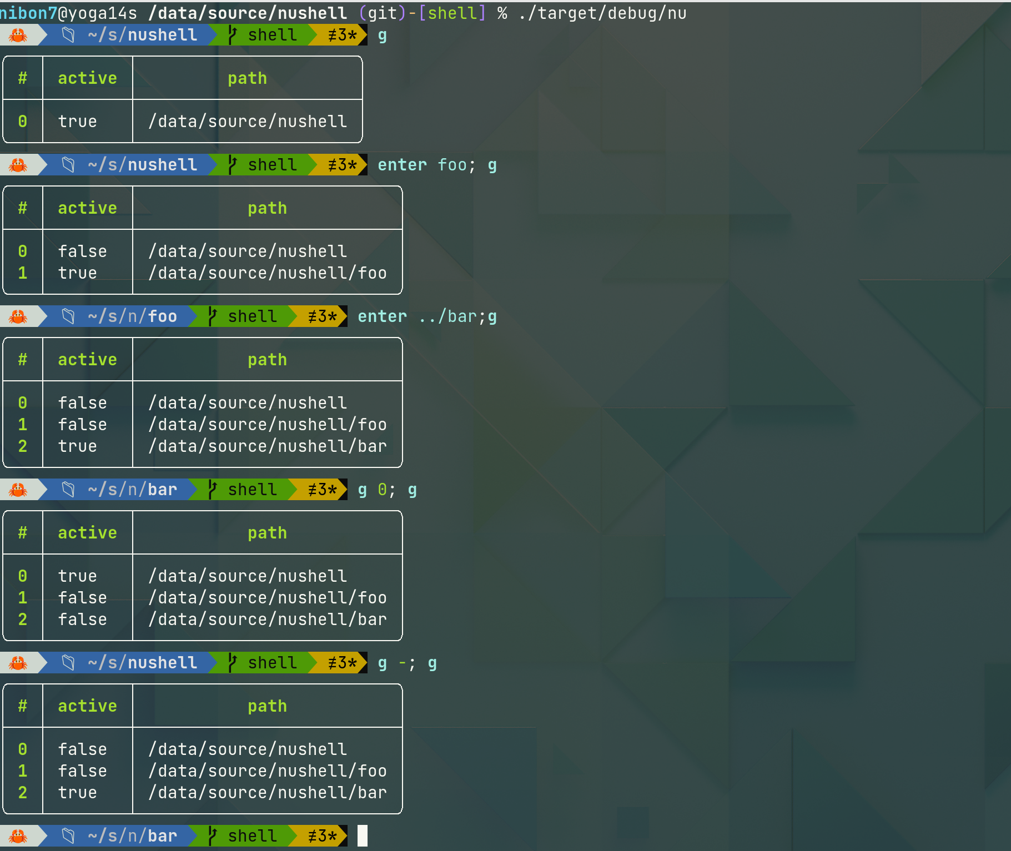Switch to the shell tab shown in the top bar
Image resolution: width=1011 pixels, height=851 pixels.
[x=272, y=34]
